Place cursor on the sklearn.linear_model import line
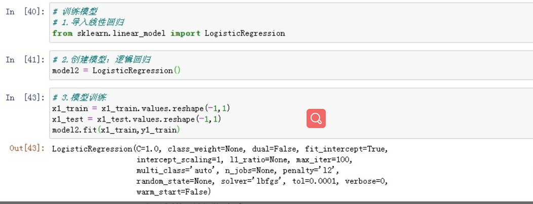 tap(169, 33)
